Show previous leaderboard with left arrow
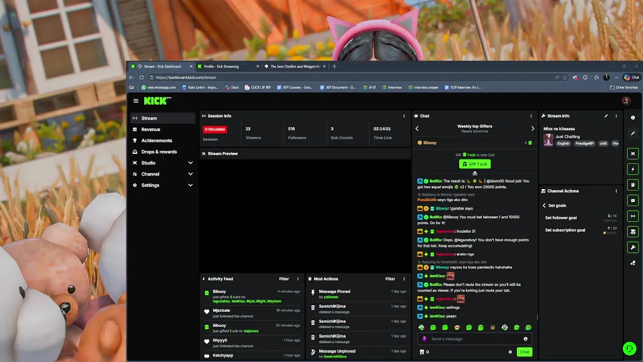 417,129
